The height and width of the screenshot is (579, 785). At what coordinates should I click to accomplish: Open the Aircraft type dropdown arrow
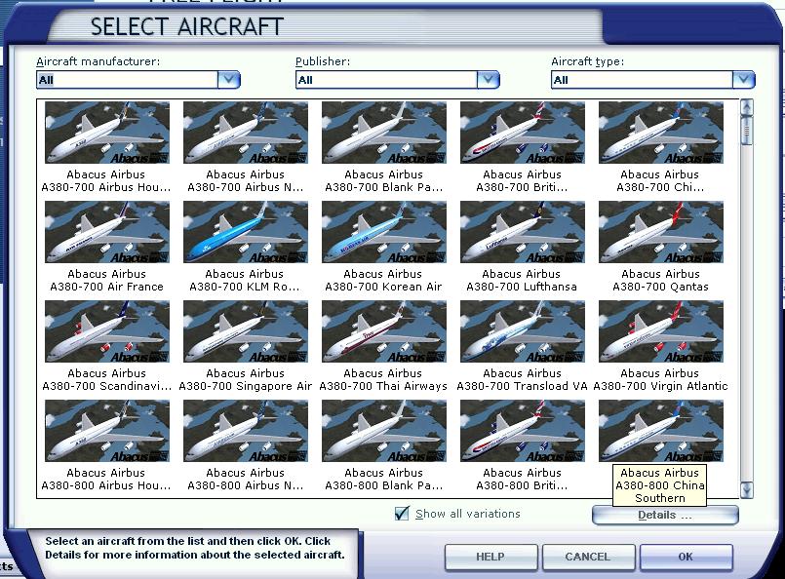coord(743,80)
